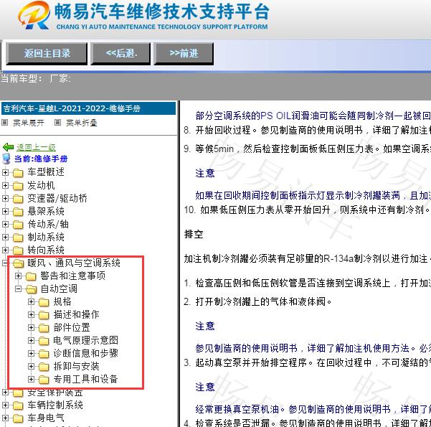
Task: Select the 暖风、通风与空调系统 tree label
Action: (x=74, y=263)
